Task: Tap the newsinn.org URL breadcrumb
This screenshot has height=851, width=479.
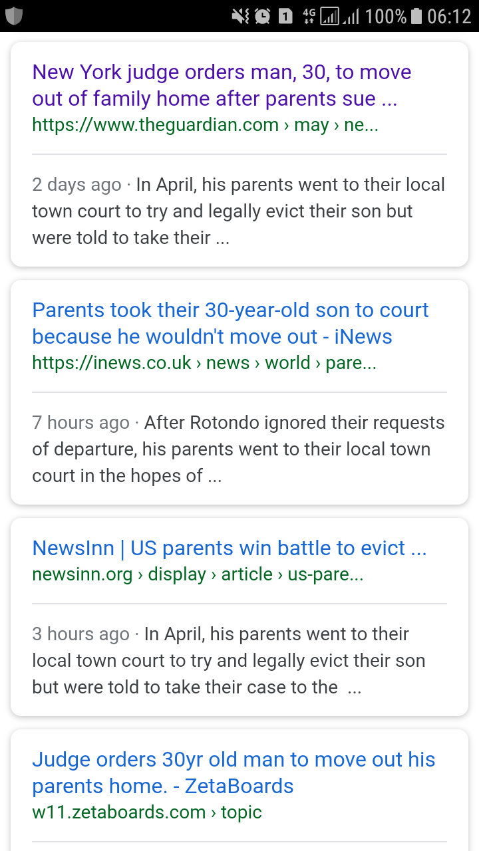Action: (198, 574)
